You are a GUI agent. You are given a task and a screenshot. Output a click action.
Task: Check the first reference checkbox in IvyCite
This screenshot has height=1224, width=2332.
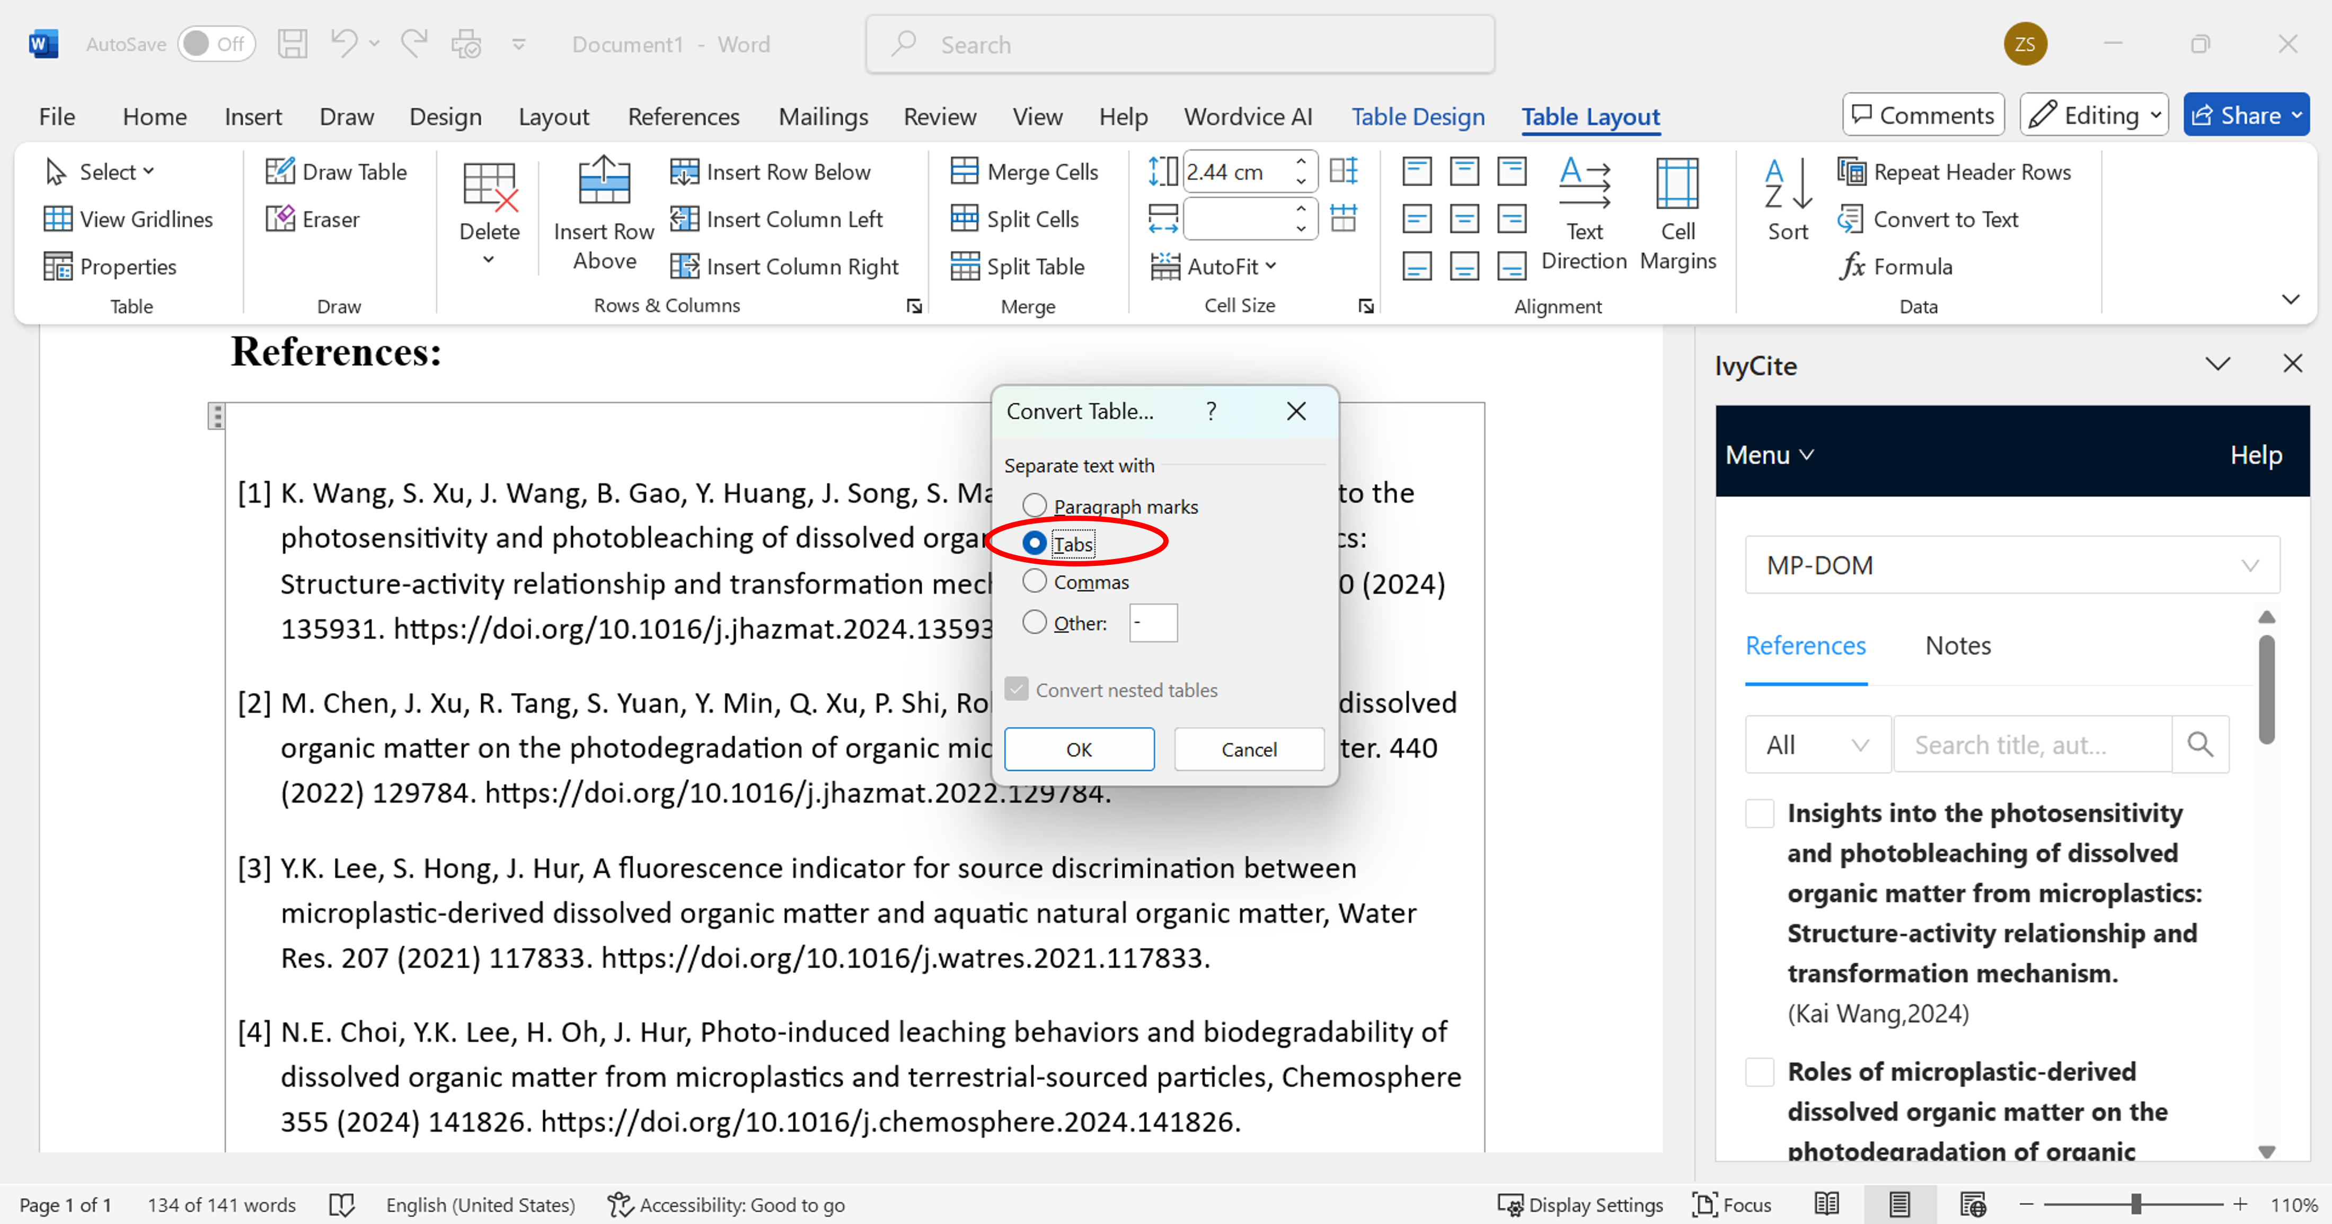click(1759, 813)
